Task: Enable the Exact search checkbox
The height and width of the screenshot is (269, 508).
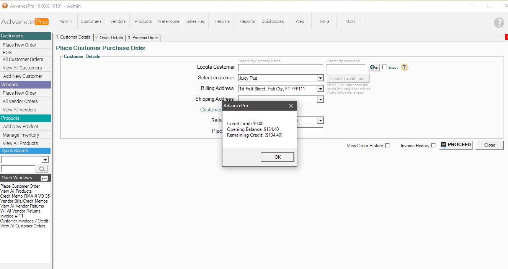Action: (x=384, y=67)
